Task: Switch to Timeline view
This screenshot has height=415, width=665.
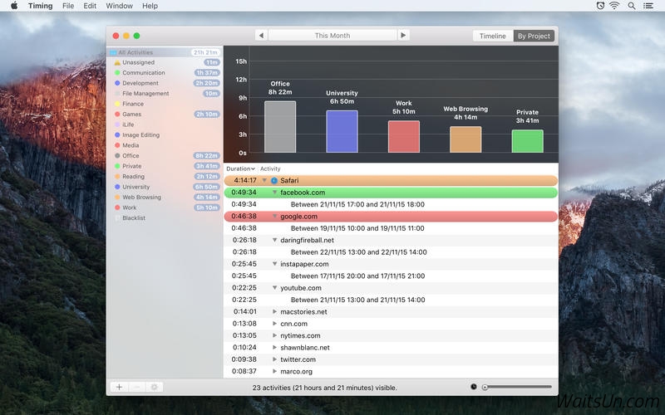Action: point(493,36)
